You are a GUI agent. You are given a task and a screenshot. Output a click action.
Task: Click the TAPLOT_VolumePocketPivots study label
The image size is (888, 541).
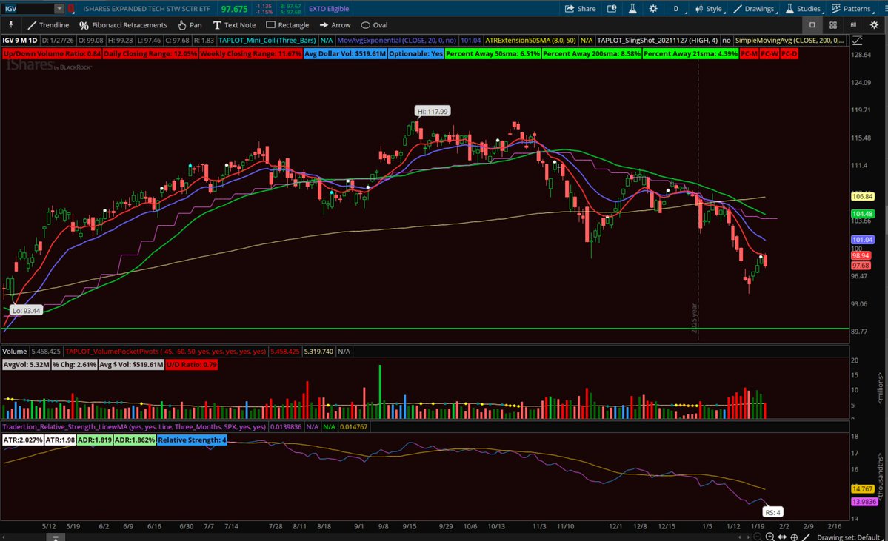coord(165,352)
